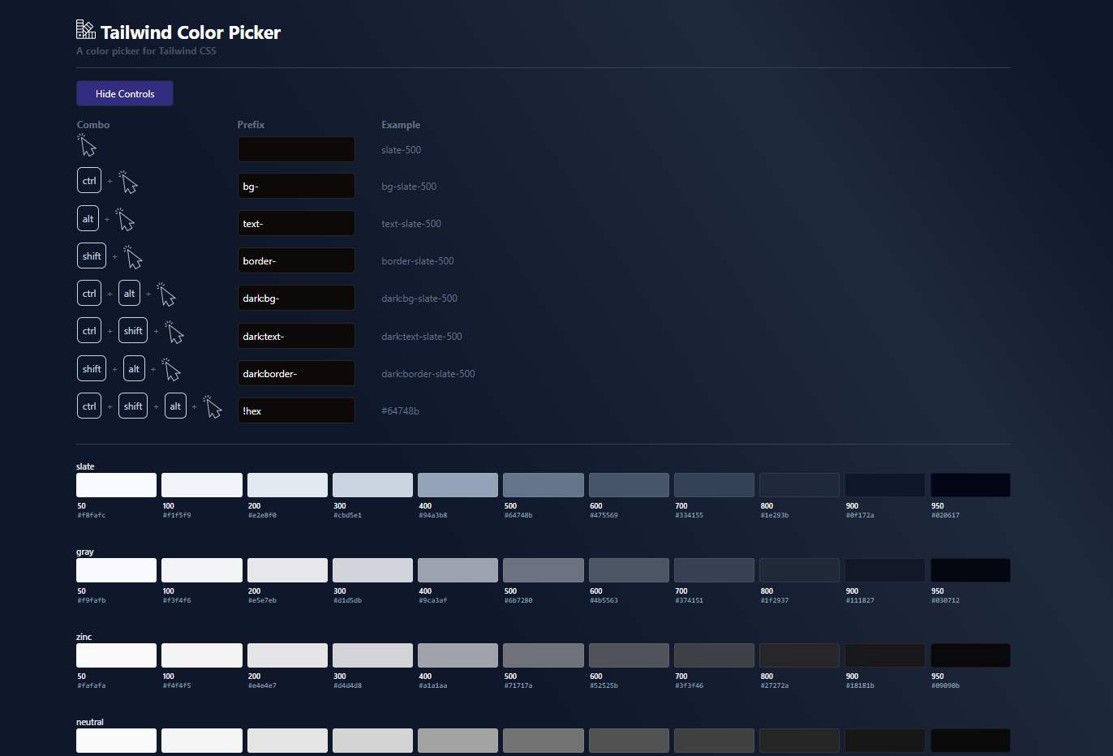
Task: Focus the 'bg-' prefix input
Action: (296, 186)
